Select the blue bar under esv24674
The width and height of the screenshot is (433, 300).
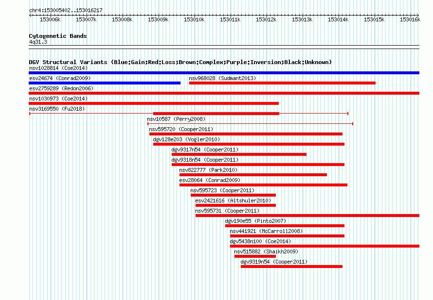(105, 83)
